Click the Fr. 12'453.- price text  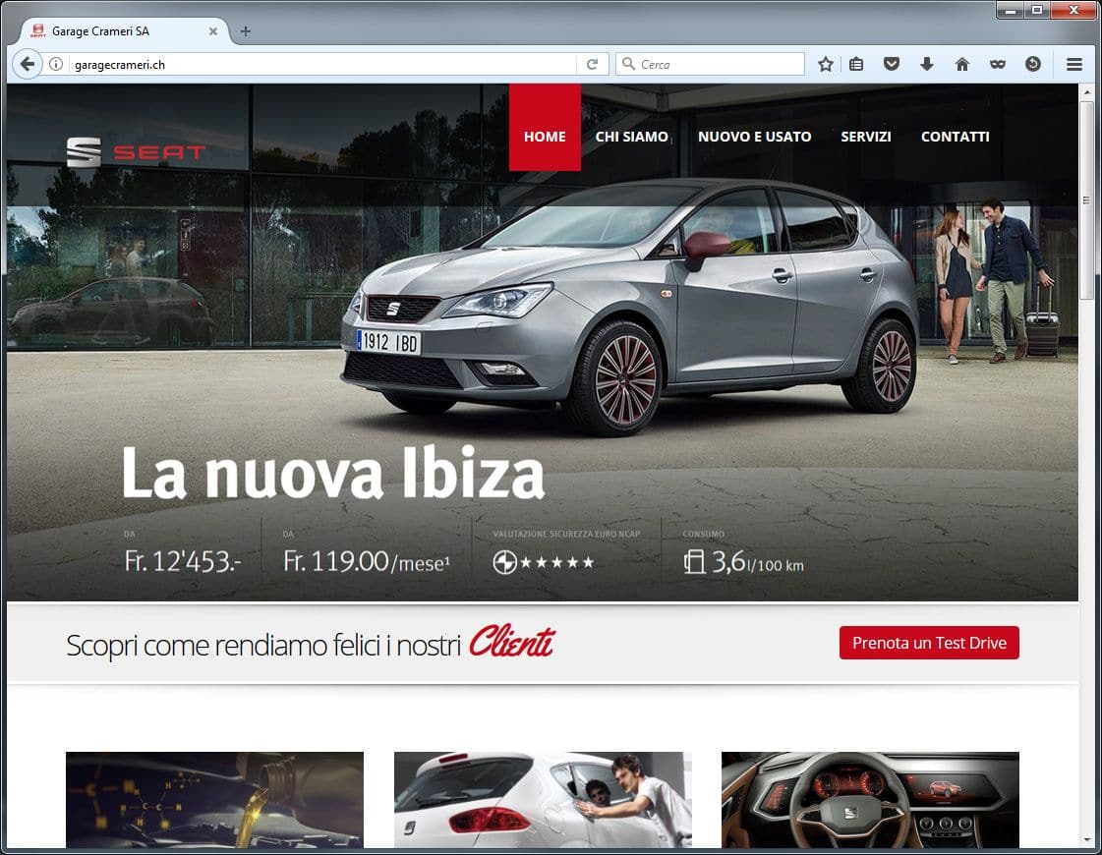[183, 561]
